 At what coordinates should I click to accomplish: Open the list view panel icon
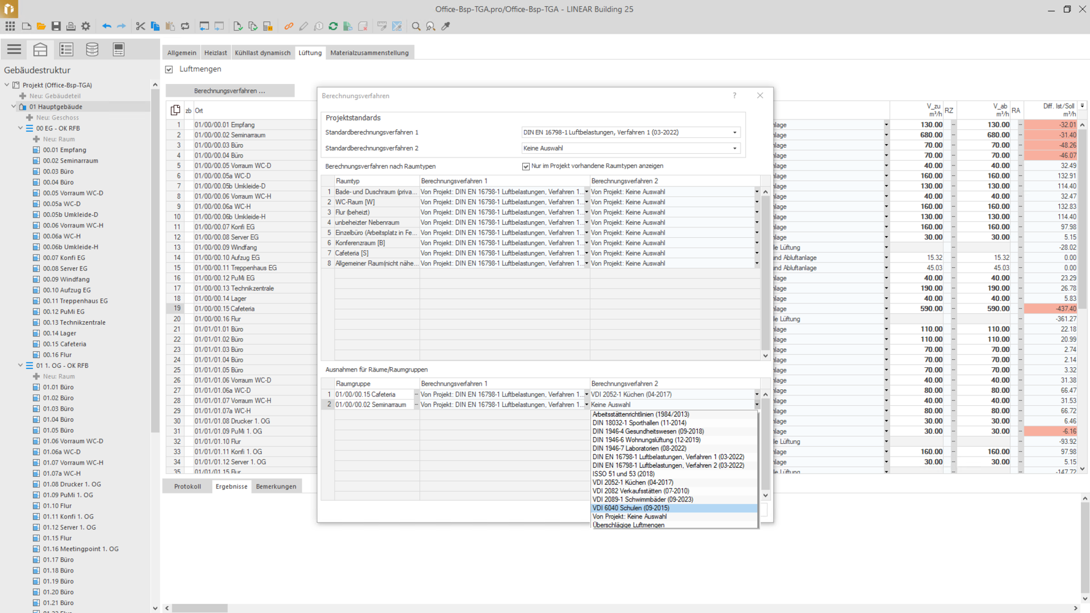[x=66, y=49]
